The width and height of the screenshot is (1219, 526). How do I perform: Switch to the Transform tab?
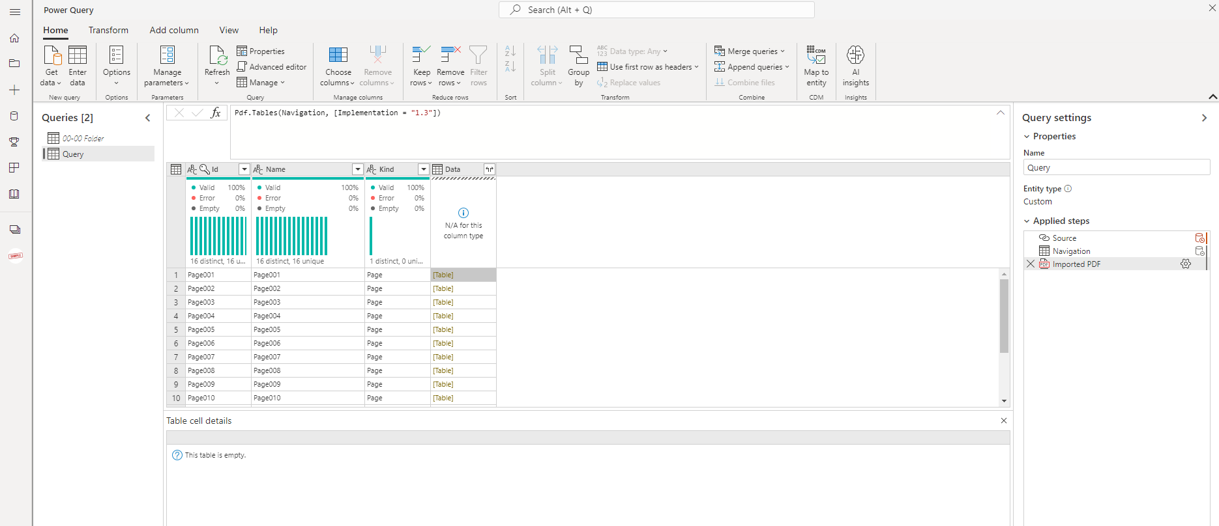[108, 30]
